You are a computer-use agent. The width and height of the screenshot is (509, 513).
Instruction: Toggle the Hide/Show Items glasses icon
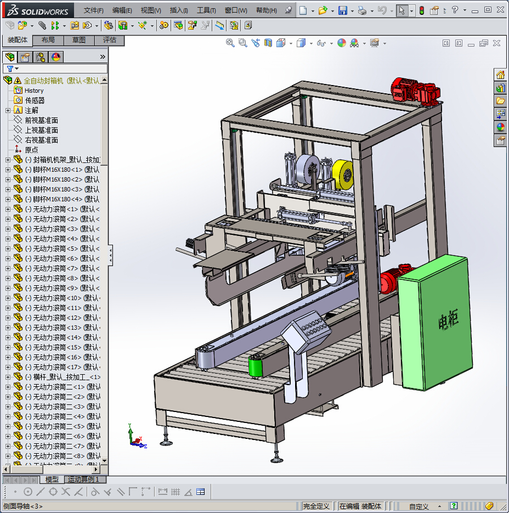coord(321,43)
